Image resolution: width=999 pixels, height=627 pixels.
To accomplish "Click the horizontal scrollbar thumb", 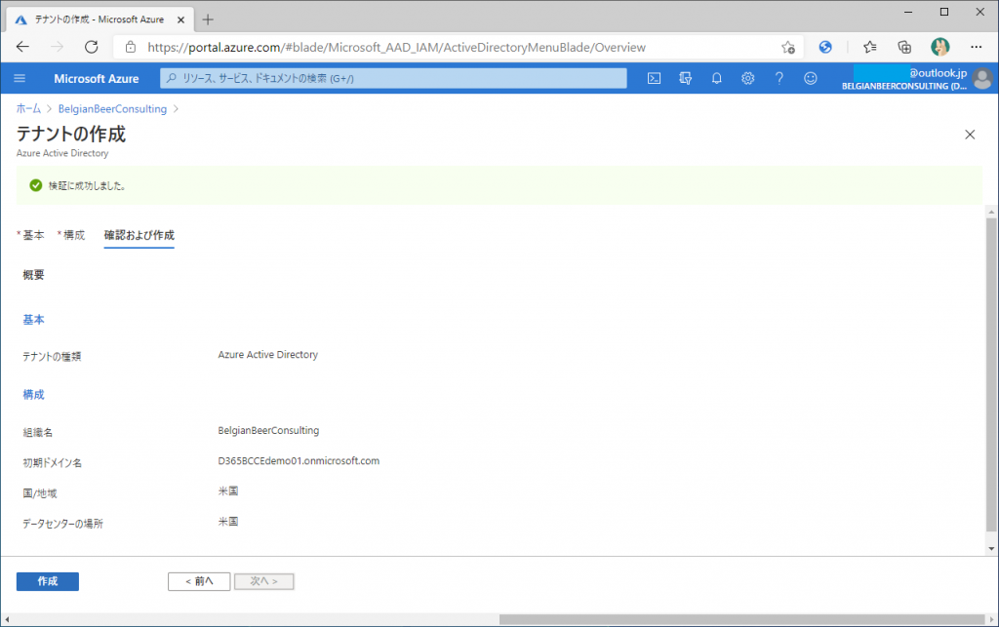I will coord(741,619).
